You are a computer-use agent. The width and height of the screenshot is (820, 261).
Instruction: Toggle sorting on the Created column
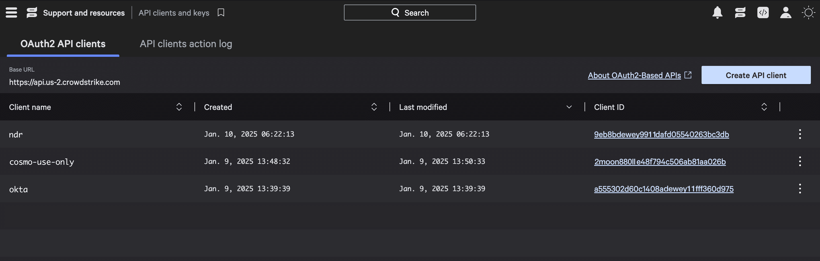coord(374,107)
